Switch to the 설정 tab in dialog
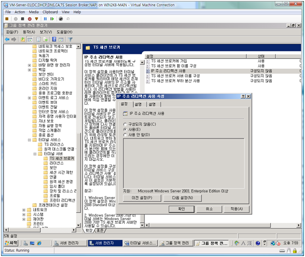305x257 pixels. pos(124,104)
